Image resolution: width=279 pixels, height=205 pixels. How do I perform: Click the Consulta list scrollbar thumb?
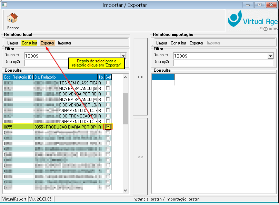coord(125,109)
